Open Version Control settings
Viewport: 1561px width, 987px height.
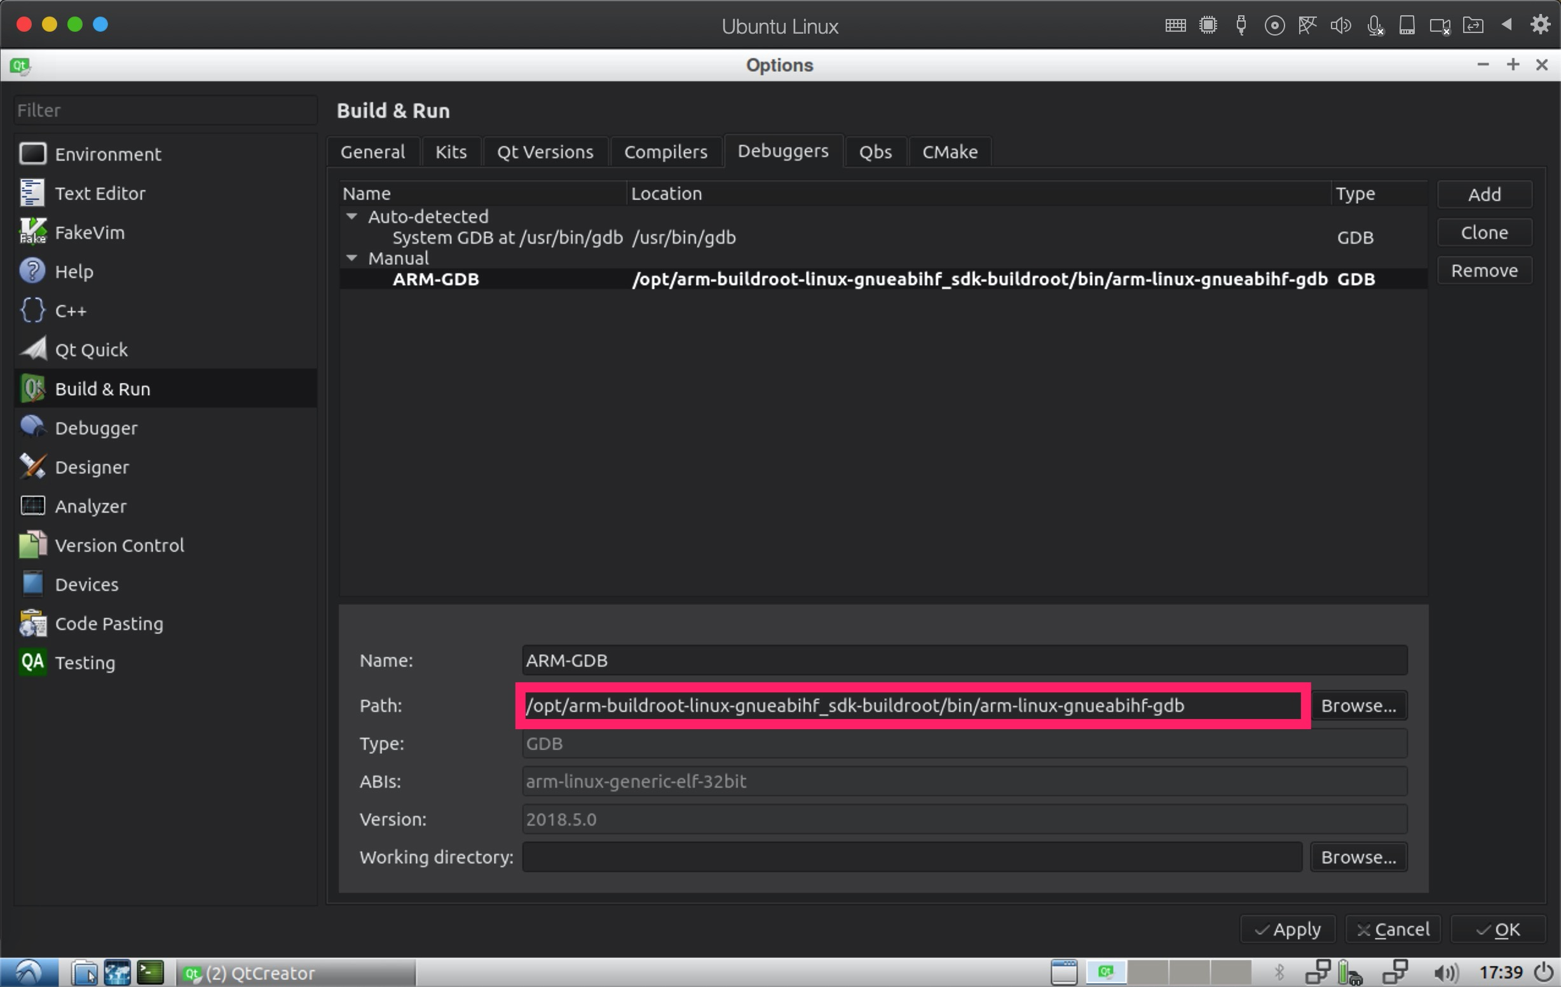(x=165, y=546)
